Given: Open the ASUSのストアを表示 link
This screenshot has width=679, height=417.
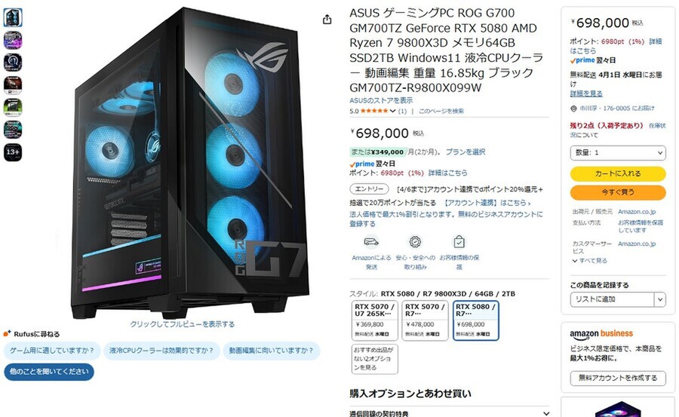Looking at the screenshot, I should click(381, 100).
